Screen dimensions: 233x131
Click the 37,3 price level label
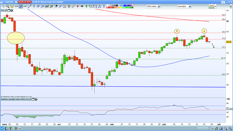(224, 47)
